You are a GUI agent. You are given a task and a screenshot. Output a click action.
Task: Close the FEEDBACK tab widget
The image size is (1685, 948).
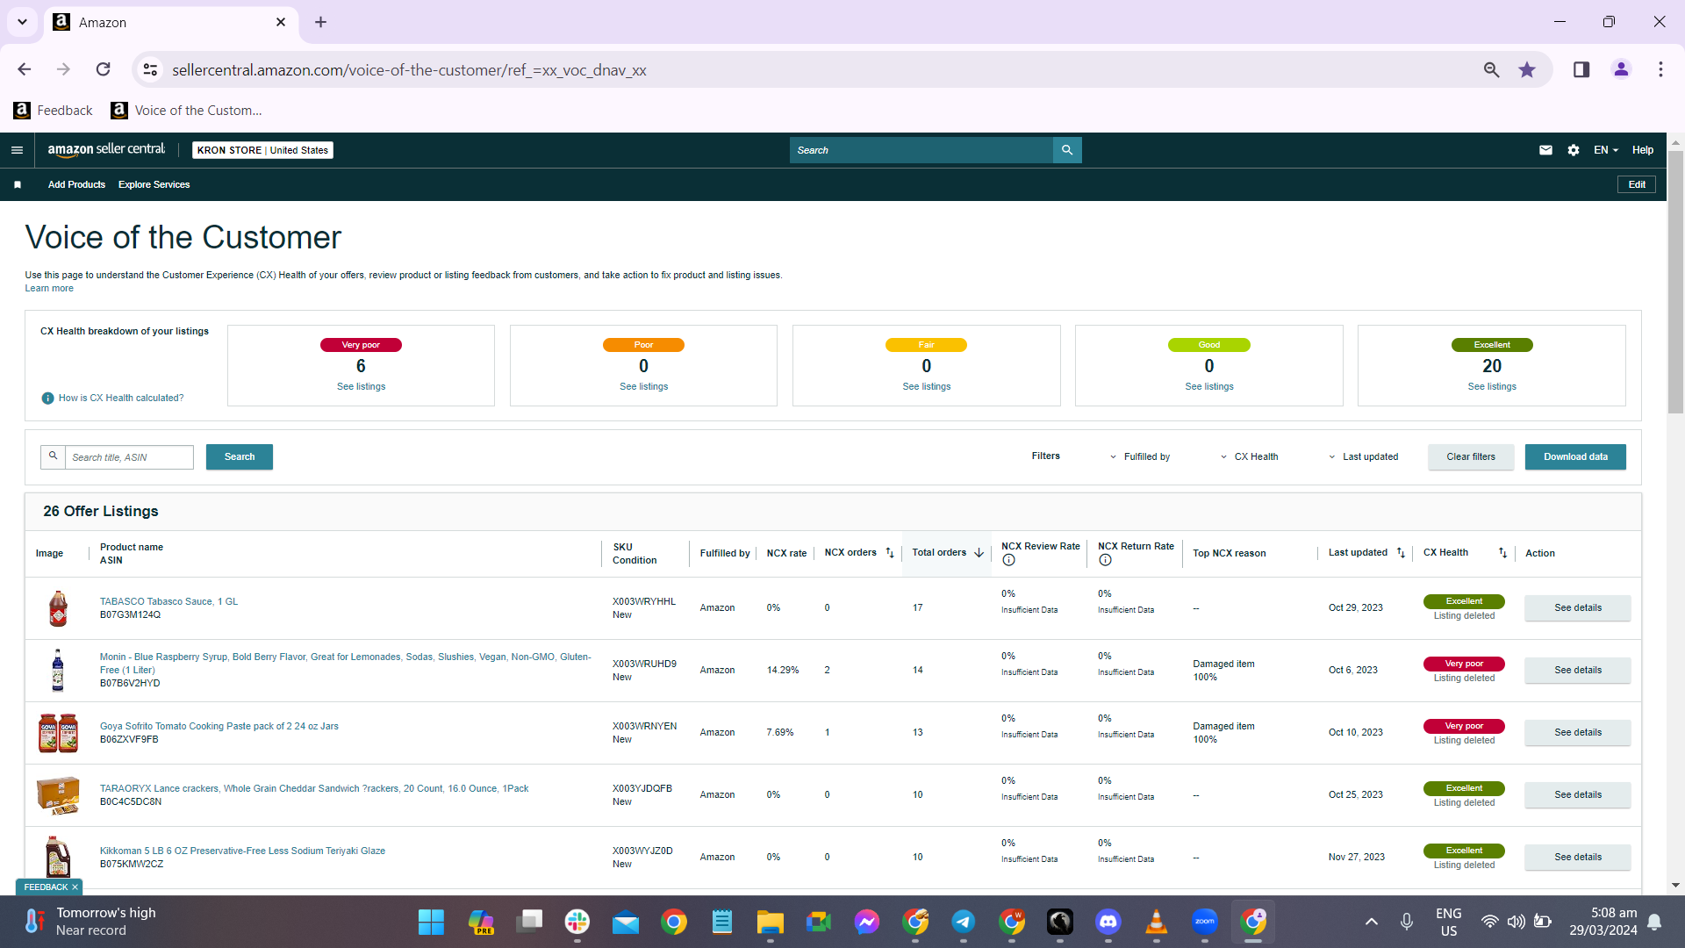[x=75, y=887]
